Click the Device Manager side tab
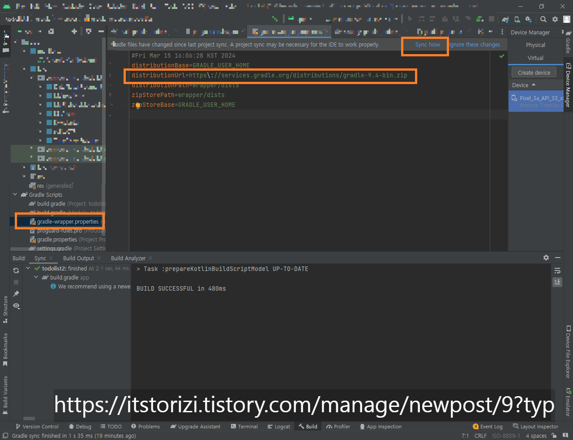573x440 pixels. tap(568, 85)
